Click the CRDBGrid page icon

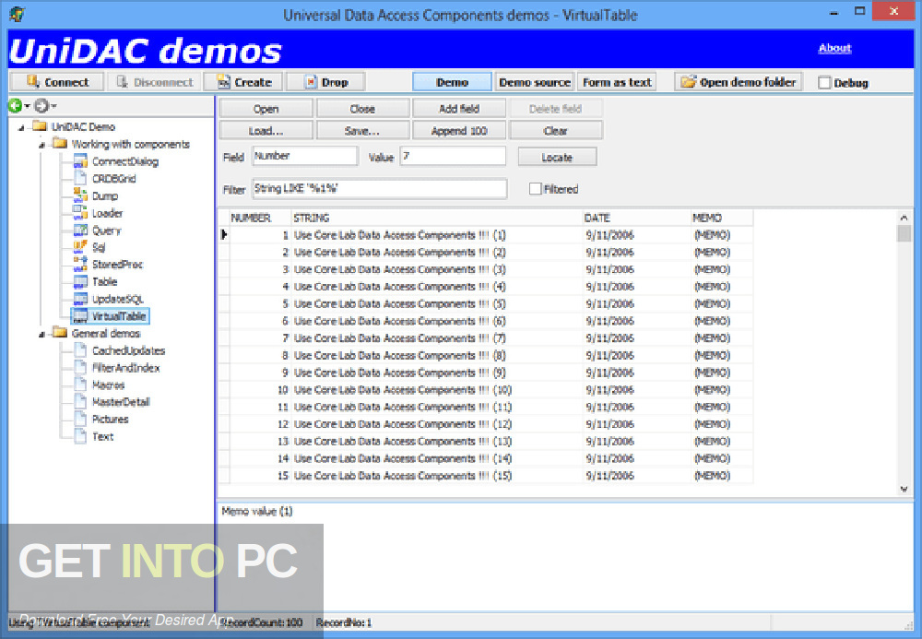tap(80, 178)
